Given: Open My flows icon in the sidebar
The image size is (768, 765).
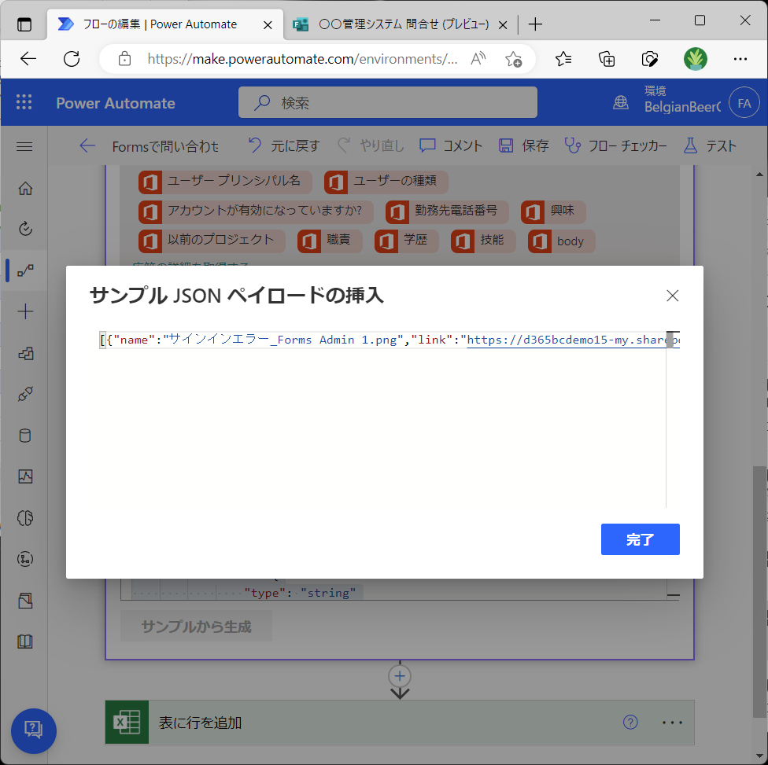Looking at the screenshot, I should tap(25, 270).
